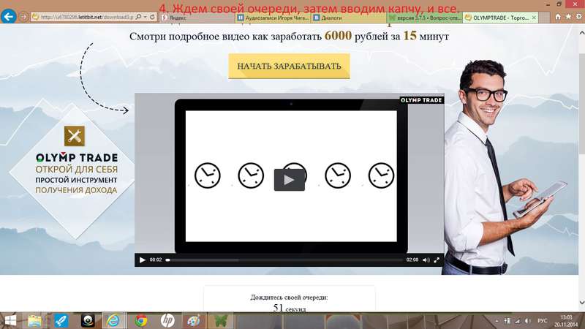This screenshot has width=585, height=329.
Task: Open the address bar dropdown arrow
Action: [x=145, y=17]
